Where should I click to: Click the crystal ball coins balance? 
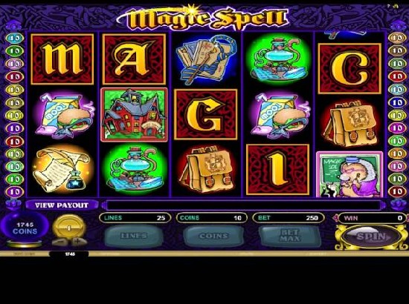(x=25, y=228)
